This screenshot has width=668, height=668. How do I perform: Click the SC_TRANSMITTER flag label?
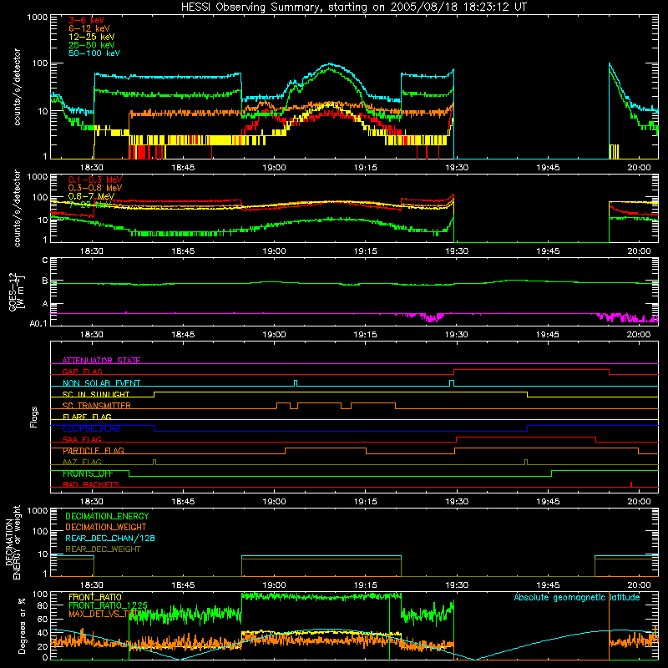coord(96,406)
